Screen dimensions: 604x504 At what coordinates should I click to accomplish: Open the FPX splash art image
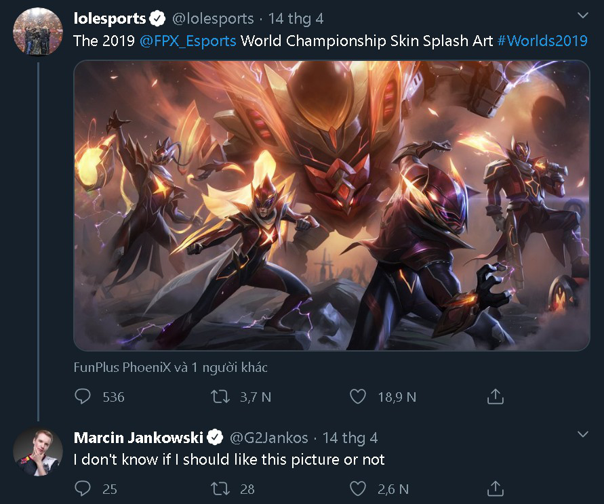pyautogui.click(x=331, y=205)
